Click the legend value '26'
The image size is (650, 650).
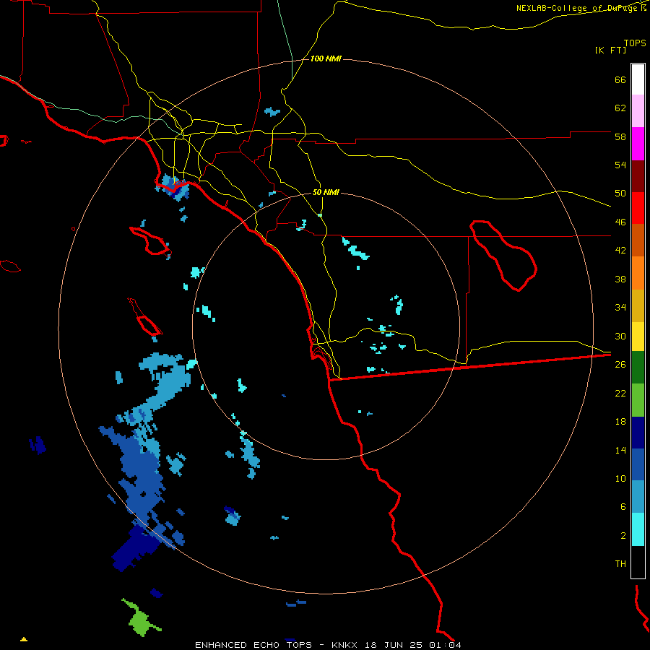(620, 364)
